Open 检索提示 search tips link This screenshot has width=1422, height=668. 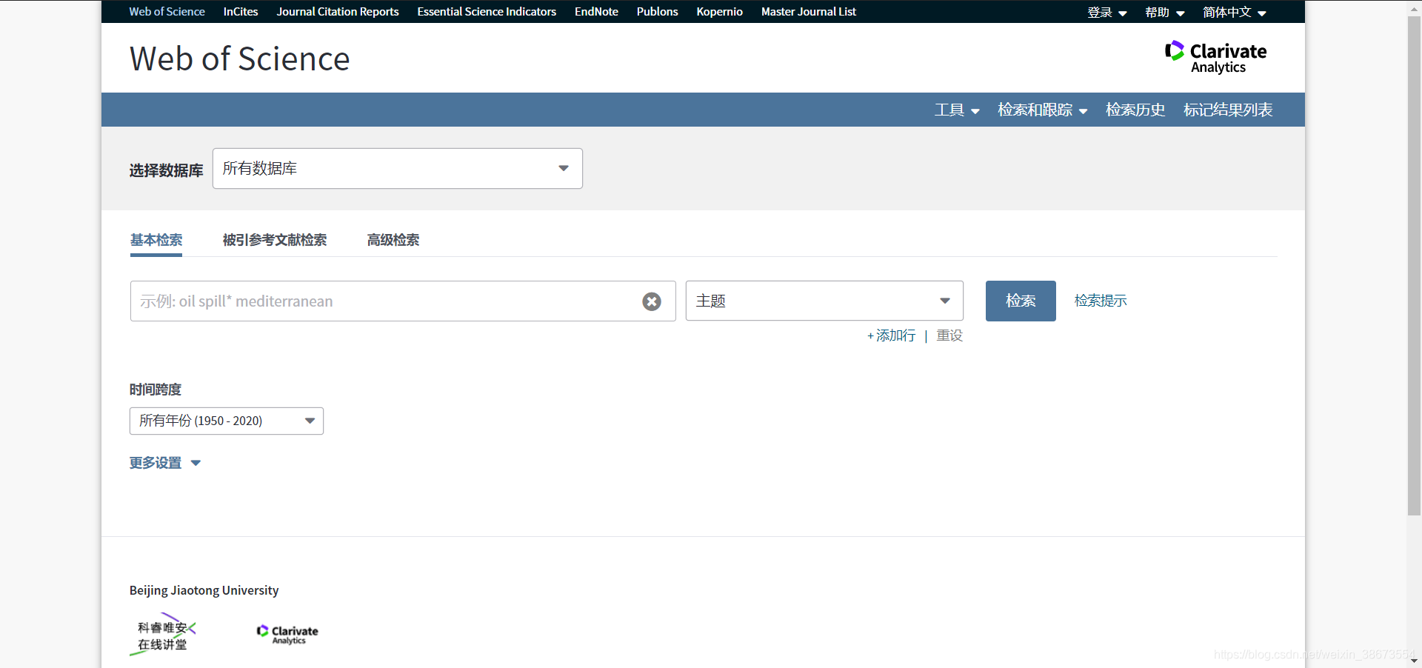click(1101, 301)
